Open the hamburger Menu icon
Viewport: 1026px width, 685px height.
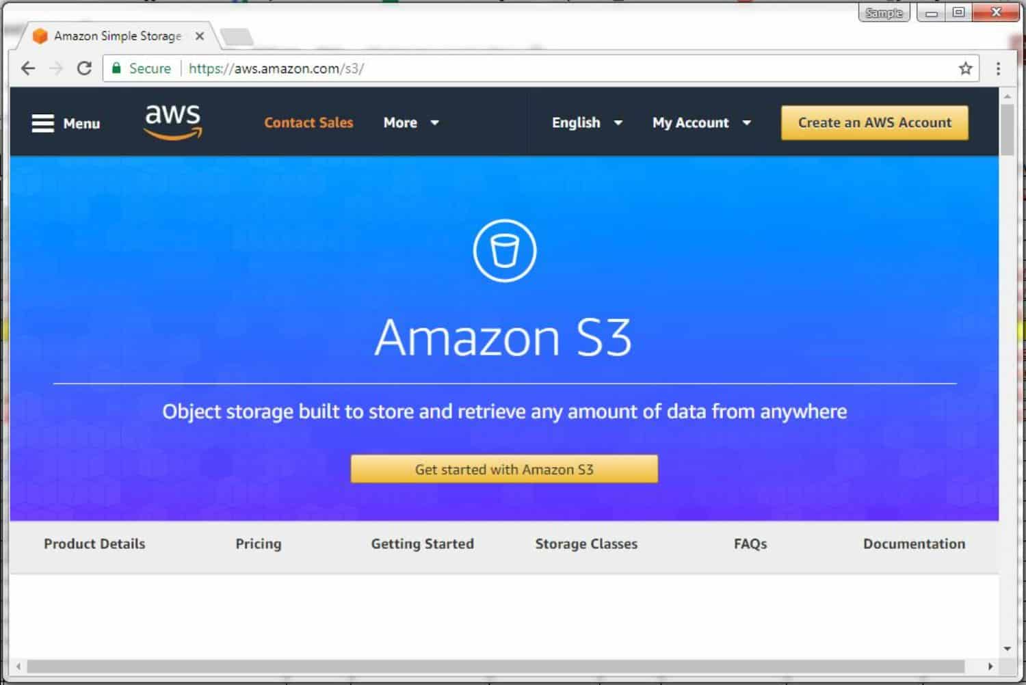point(42,123)
